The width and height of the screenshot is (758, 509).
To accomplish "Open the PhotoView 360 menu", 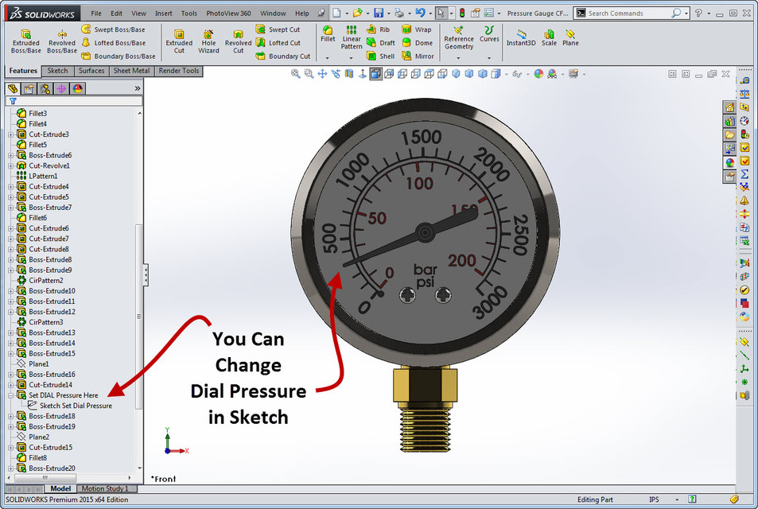I will 229,13.
